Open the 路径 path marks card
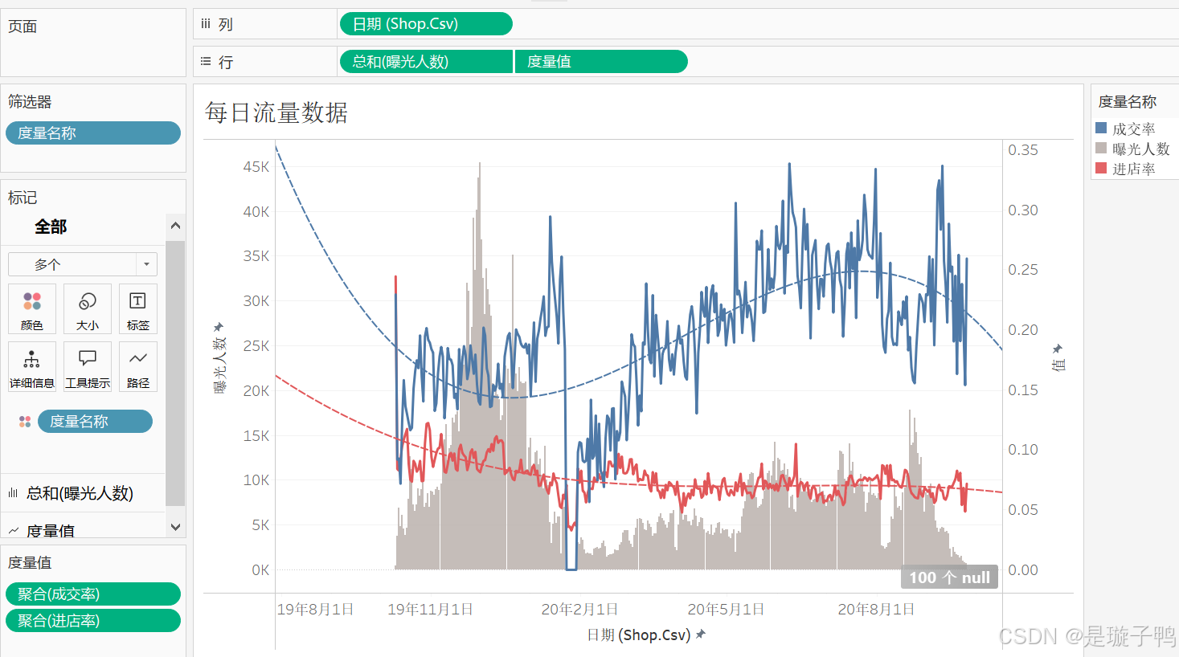 (137, 366)
